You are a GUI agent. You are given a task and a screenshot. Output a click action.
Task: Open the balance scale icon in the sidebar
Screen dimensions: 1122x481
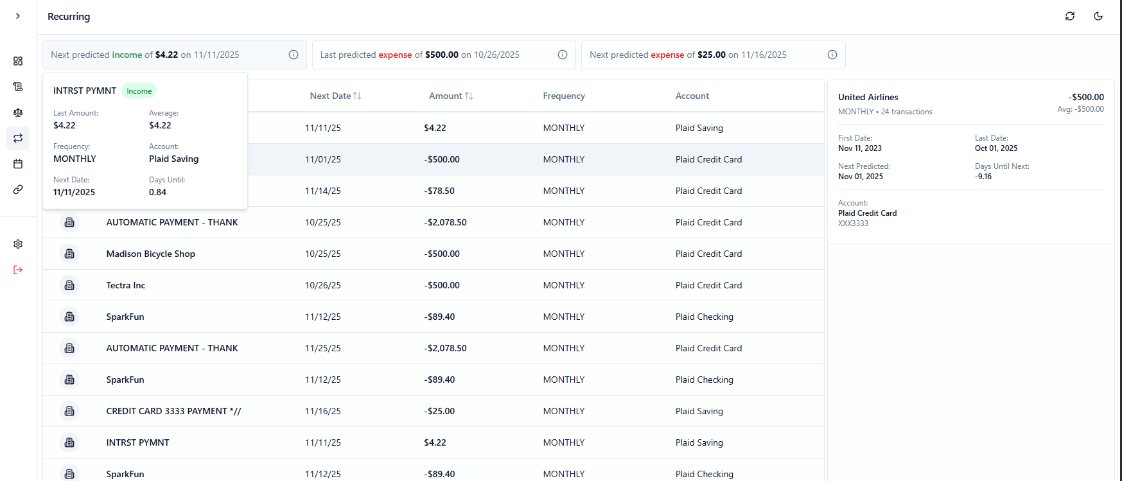tap(18, 112)
